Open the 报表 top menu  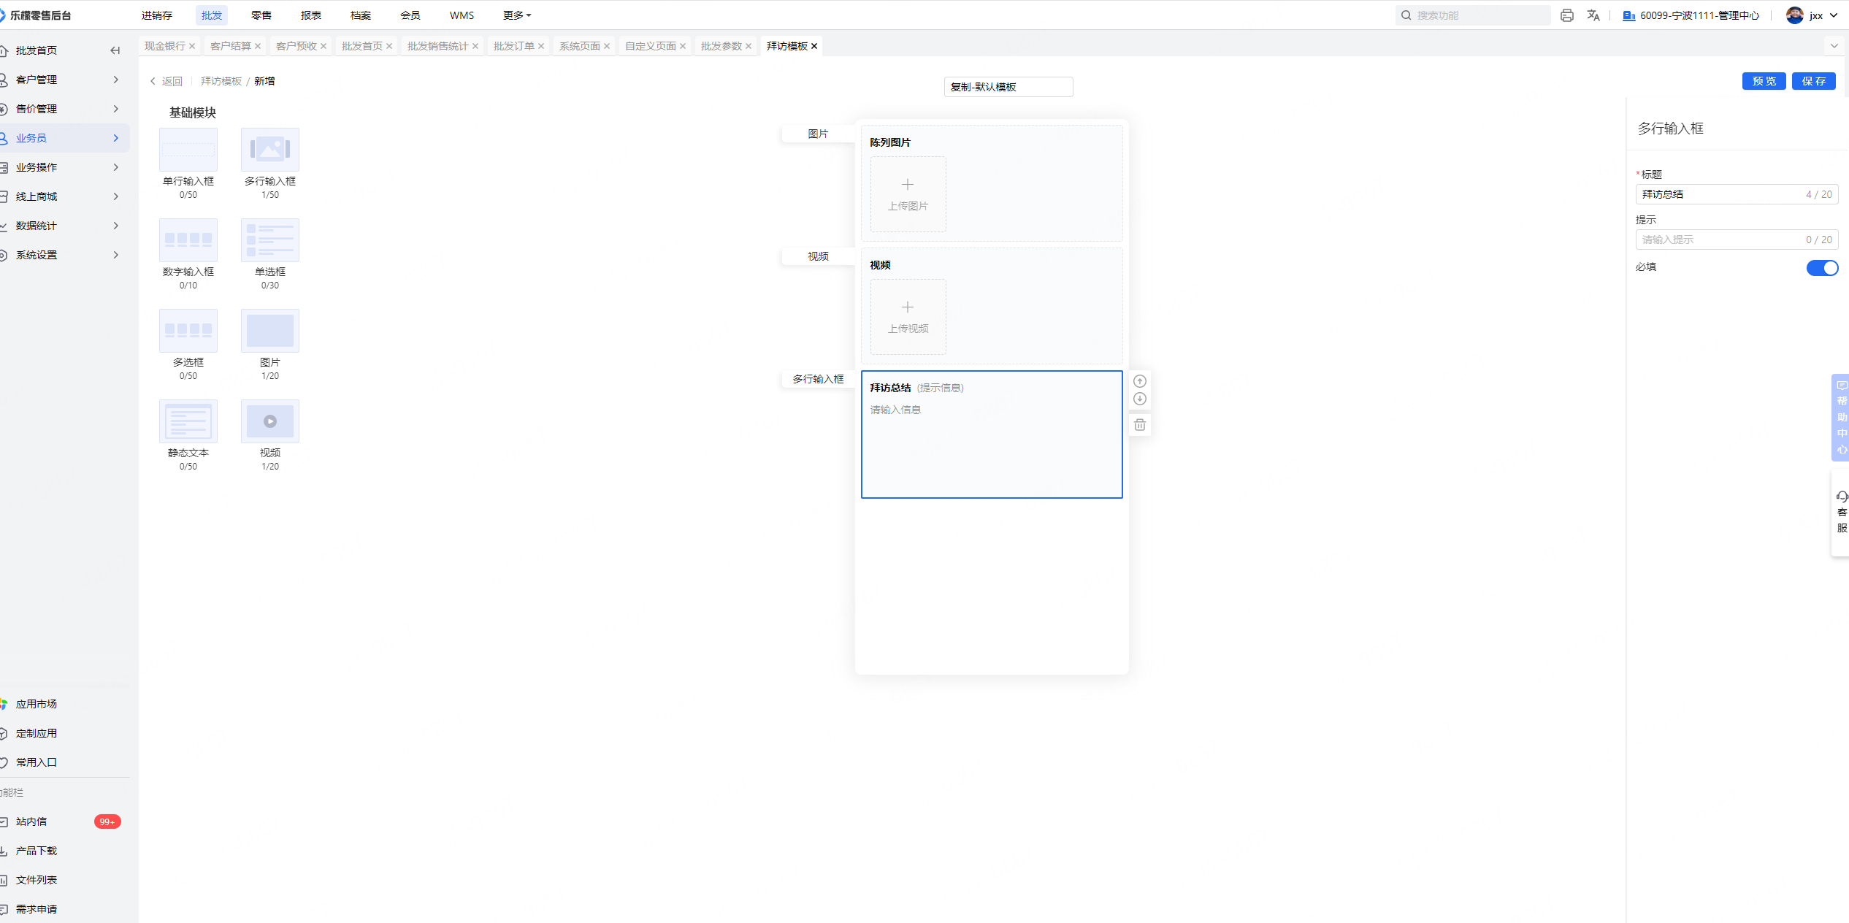310,15
